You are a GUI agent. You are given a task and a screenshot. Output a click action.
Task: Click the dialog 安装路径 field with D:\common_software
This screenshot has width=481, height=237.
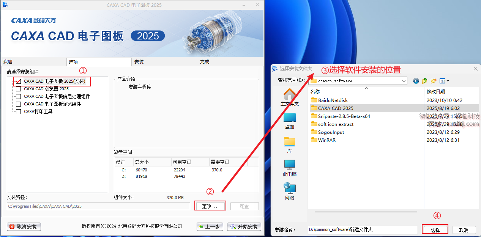[363, 230]
